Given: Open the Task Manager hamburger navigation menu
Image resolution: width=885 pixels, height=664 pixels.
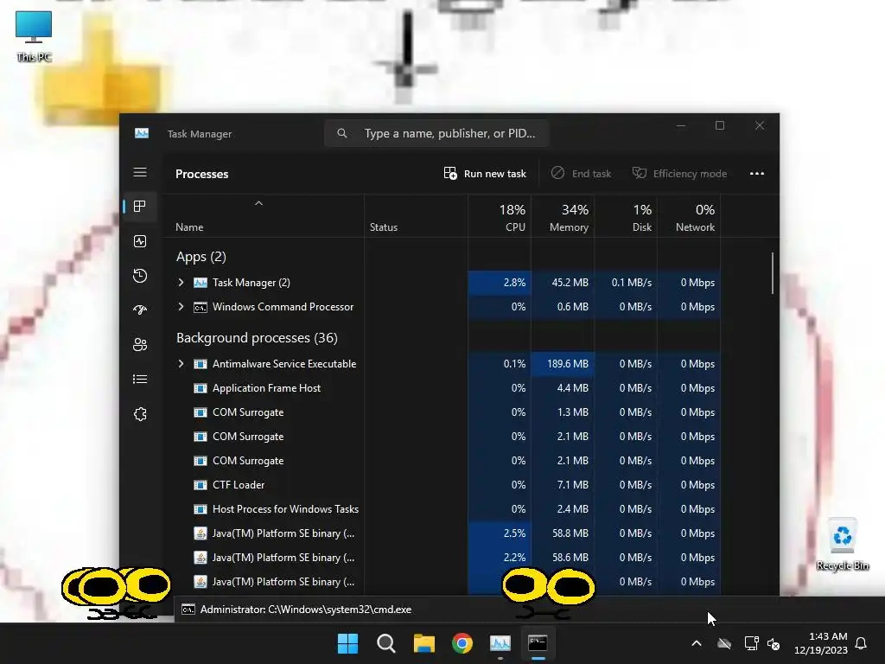Looking at the screenshot, I should [140, 172].
